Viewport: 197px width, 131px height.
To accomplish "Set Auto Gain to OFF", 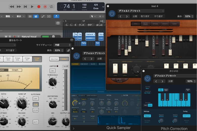I will point(36,99).
